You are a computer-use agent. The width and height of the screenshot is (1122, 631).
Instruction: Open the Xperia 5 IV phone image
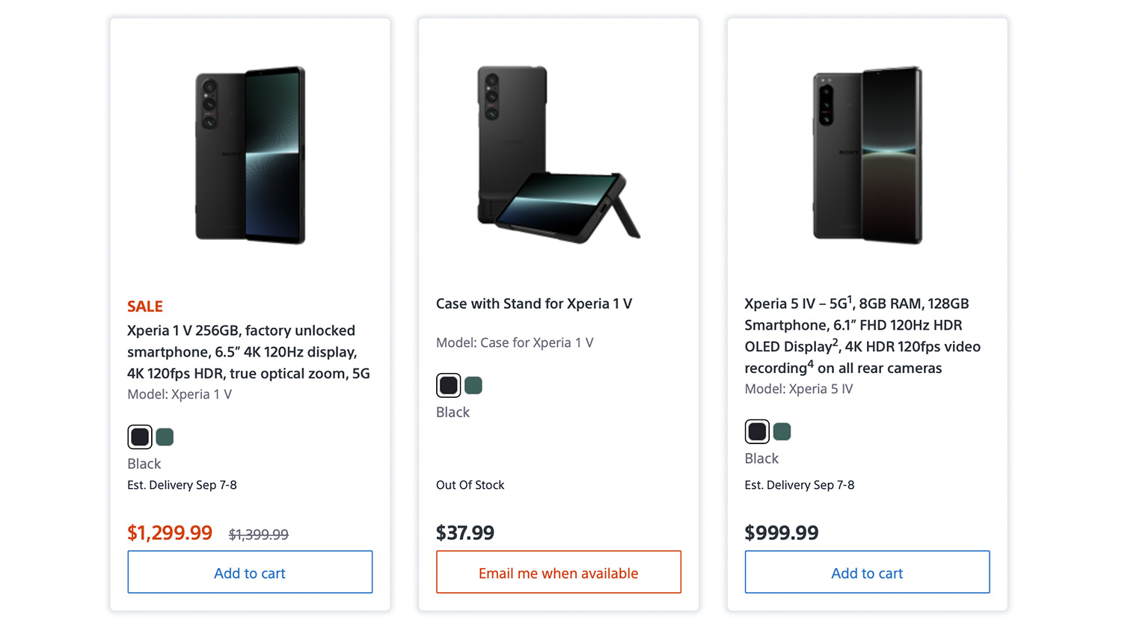pyautogui.click(x=867, y=156)
